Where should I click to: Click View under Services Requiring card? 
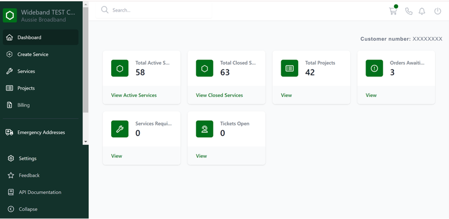[116, 156]
